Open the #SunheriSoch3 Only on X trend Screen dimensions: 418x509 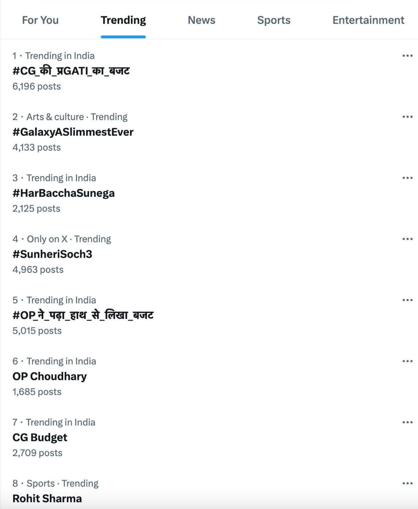[x=52, y=254]
